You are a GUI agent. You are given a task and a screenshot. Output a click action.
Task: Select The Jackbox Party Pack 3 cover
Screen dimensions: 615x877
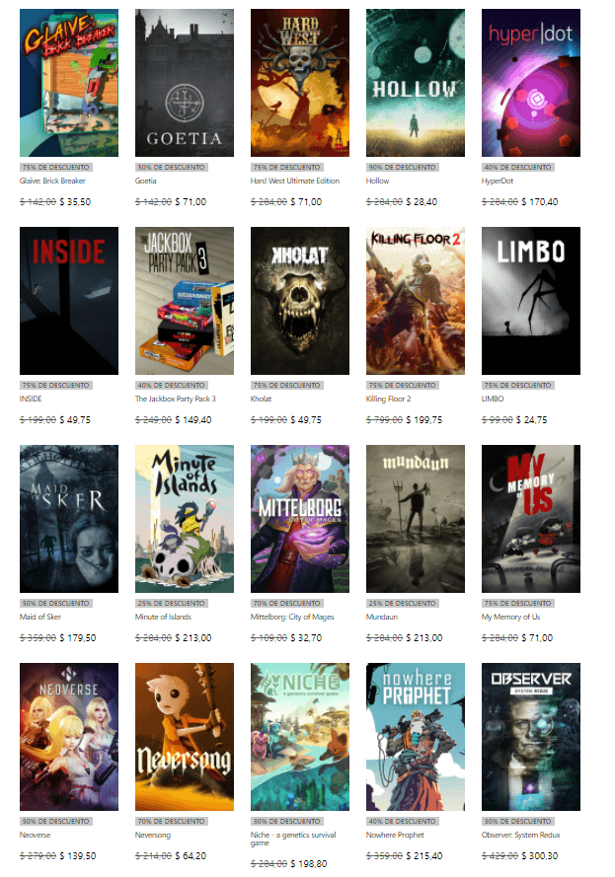tap(185, 301)
